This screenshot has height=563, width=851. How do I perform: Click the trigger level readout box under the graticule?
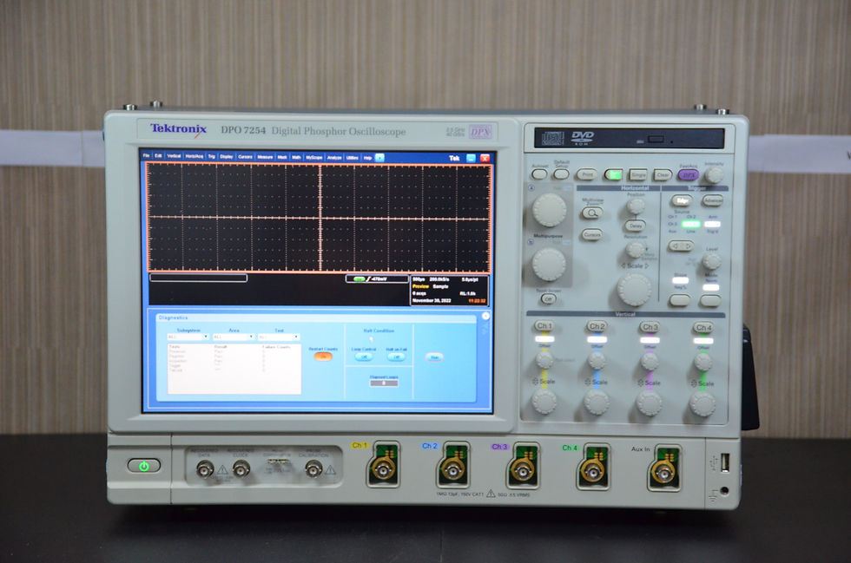pos(377,278)
